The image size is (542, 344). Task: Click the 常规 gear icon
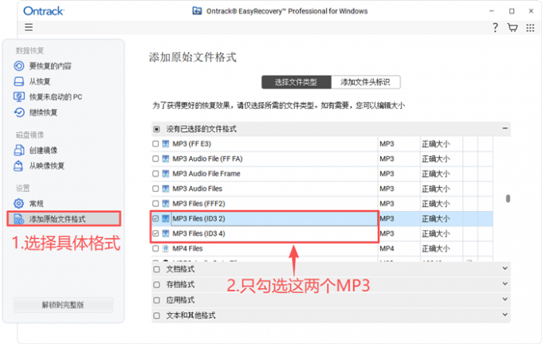(x=18, y=203)
